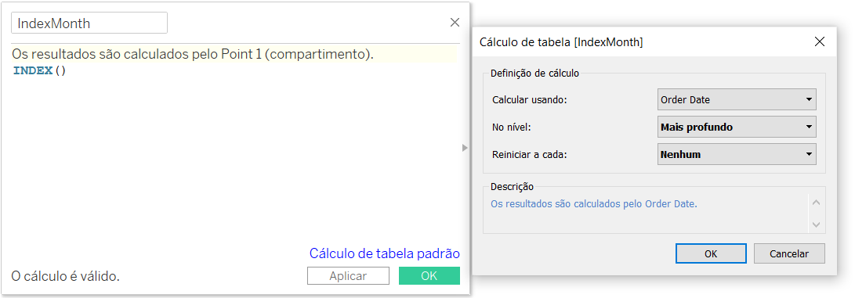Click the description scroll down arrow
855x298 pixels.
click(x=816, y=224)
